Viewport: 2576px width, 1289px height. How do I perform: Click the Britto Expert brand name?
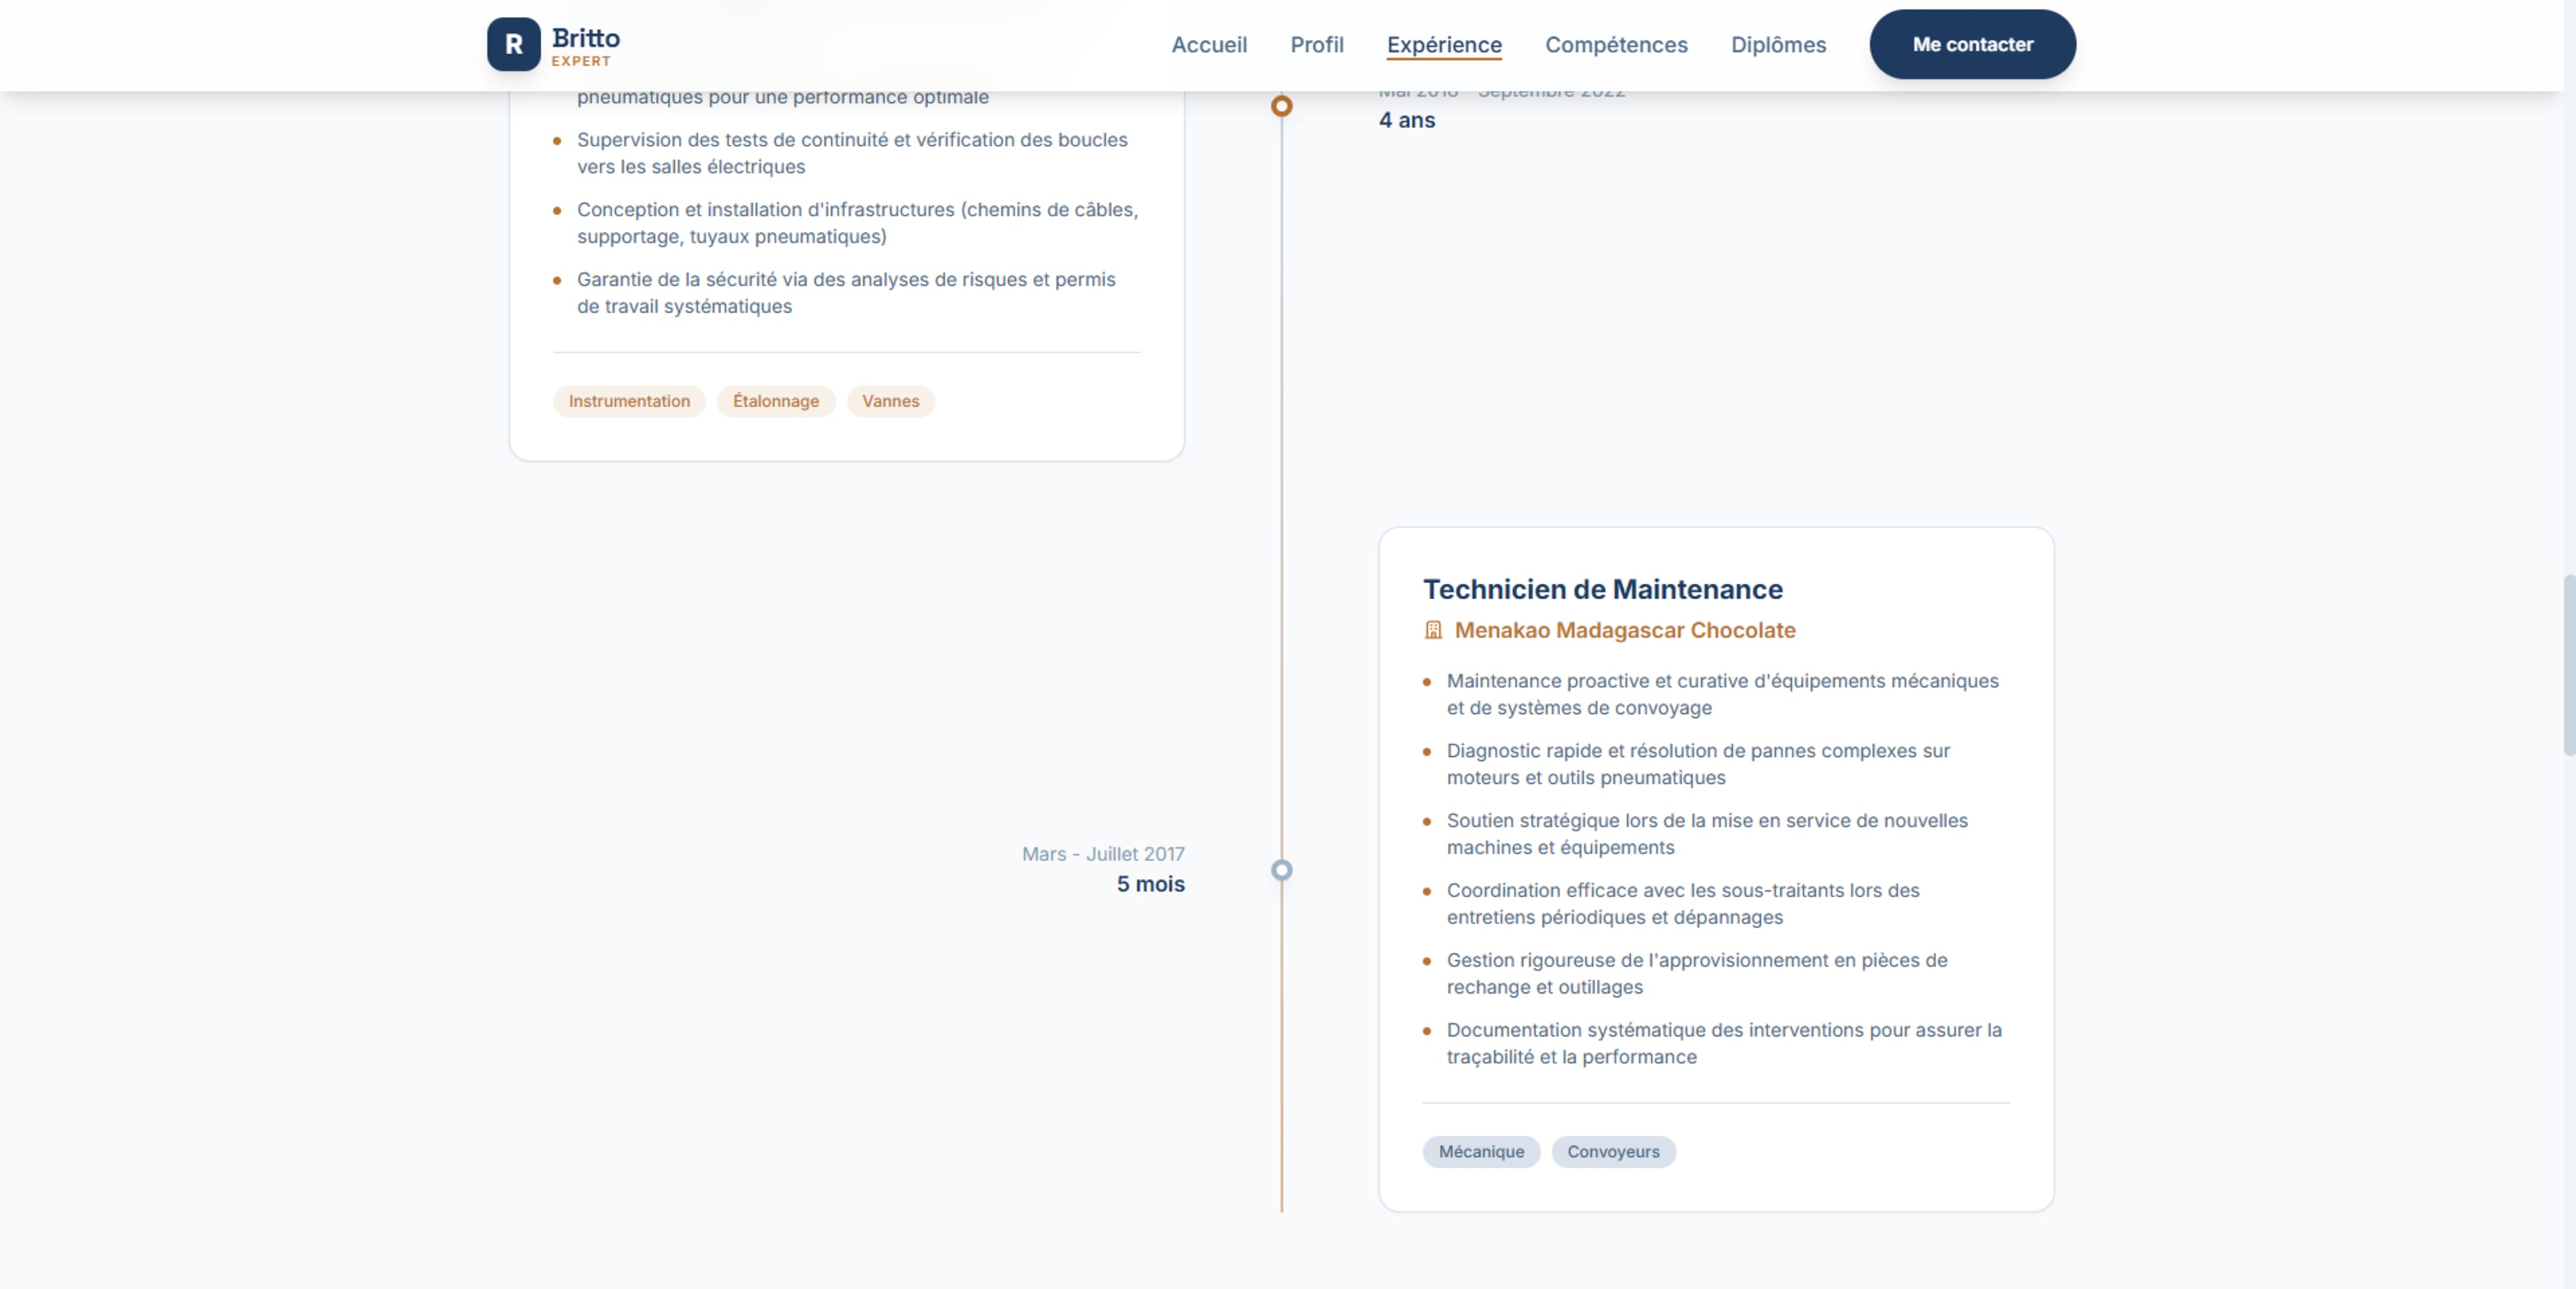point(586,46)
